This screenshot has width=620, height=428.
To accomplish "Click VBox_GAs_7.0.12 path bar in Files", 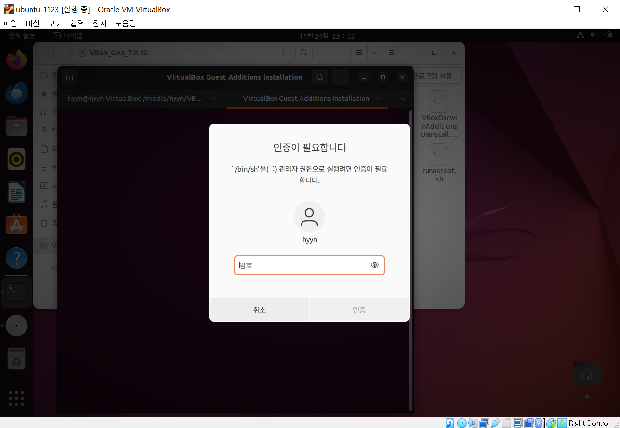I will pyautogui.click(x=175, y=53).
